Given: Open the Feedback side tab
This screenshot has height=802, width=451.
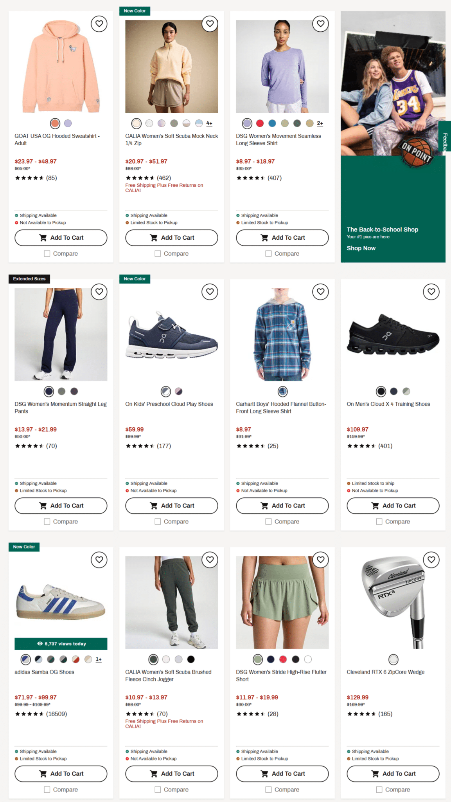Looking at the screenshot, I should [x=445, y=136].
